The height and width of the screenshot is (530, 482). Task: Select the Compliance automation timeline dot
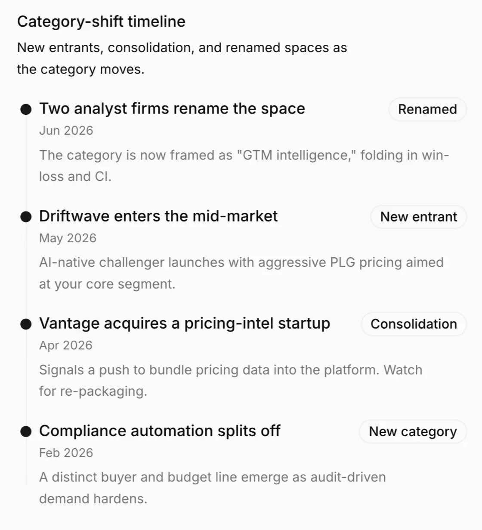pyautogui.click(x=26, y=431)
